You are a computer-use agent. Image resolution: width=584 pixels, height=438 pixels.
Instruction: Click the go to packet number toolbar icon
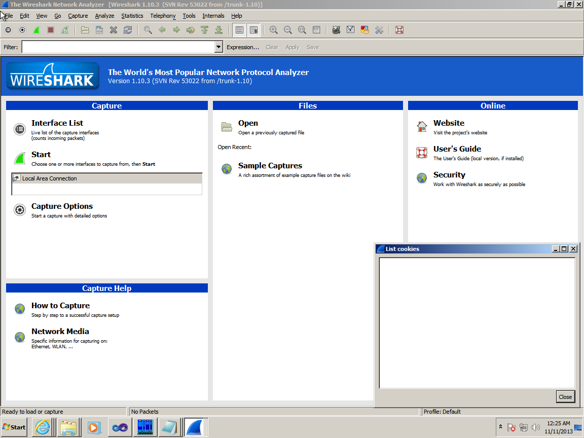(x=190, y=30)
